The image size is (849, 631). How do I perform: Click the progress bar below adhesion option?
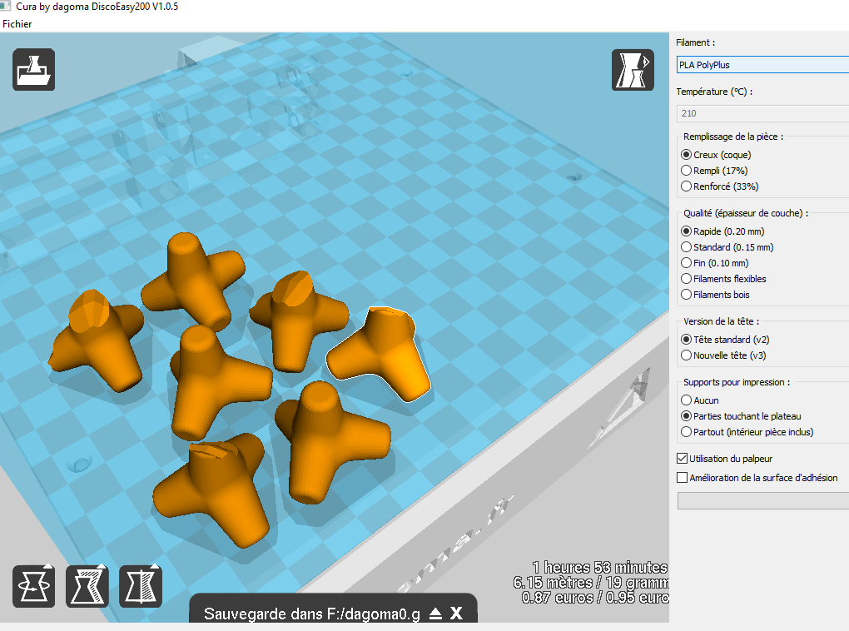click(x=763, y=500)
